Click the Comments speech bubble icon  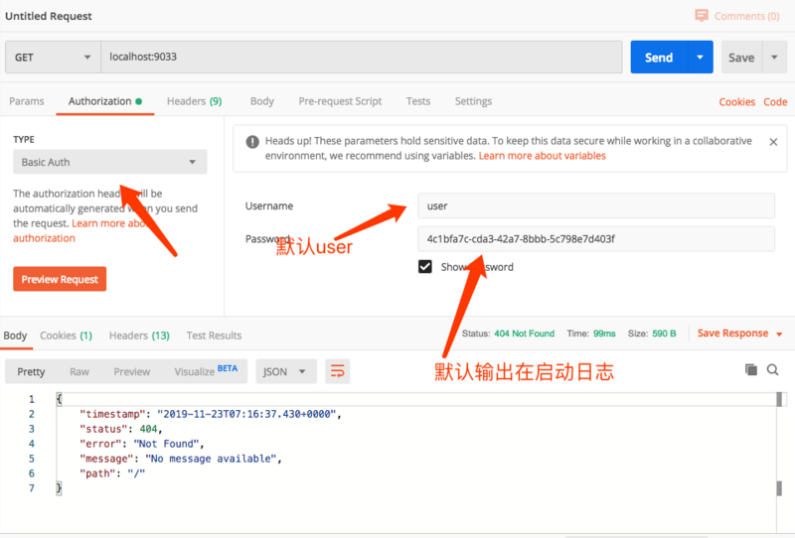pyautogui.click(x=702, y=16)
